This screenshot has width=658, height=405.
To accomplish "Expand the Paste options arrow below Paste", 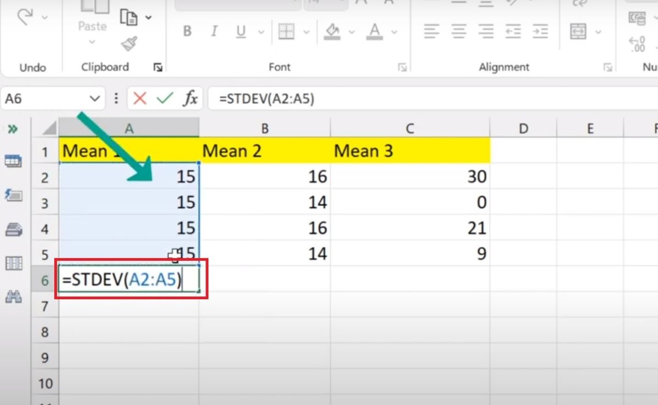I will coord(92,43).
